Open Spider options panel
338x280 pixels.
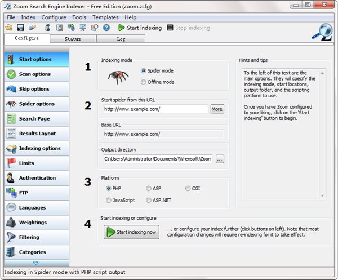pyautogui.click(x=37, y=104)
